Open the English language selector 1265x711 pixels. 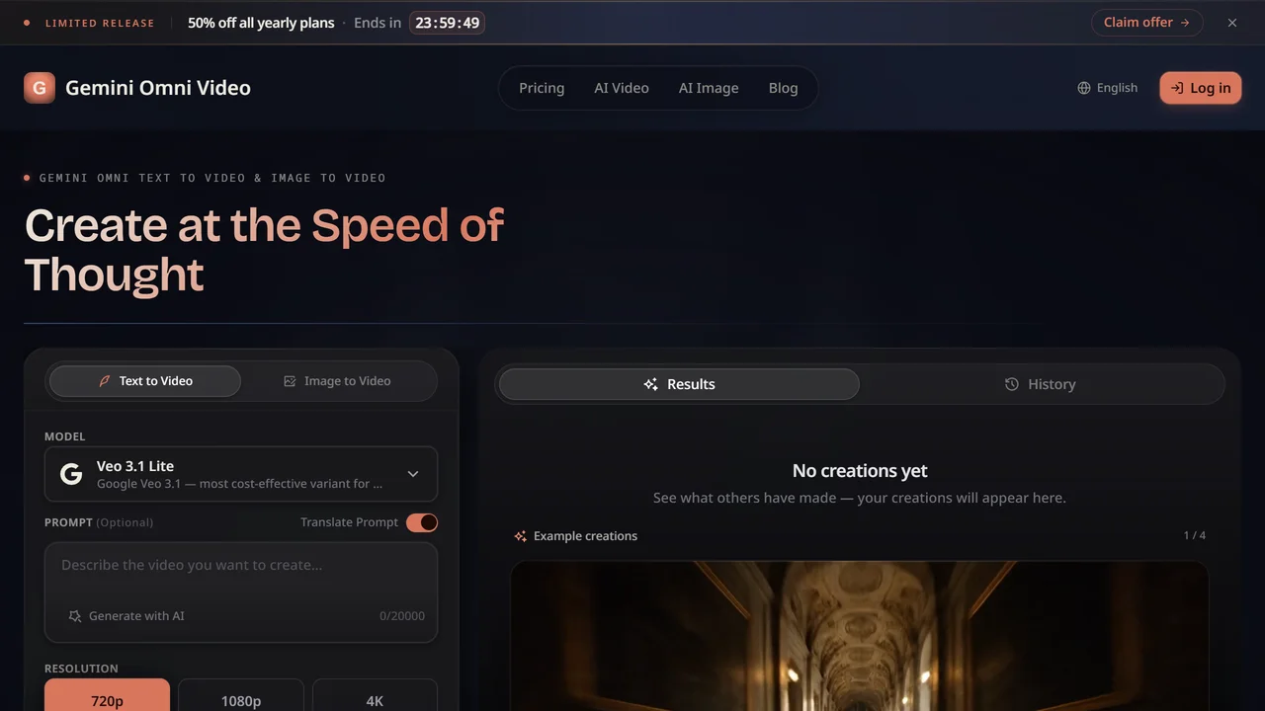point(1108,88)
